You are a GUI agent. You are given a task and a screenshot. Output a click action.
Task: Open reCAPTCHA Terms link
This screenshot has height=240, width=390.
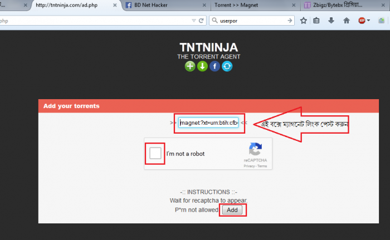pyautogui.click(x=262, y=166)
